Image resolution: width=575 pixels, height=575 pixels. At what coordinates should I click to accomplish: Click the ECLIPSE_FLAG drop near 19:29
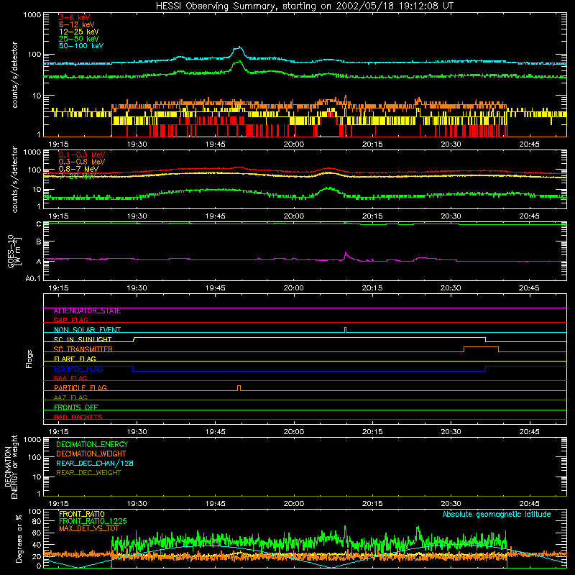tap(133, 369)
